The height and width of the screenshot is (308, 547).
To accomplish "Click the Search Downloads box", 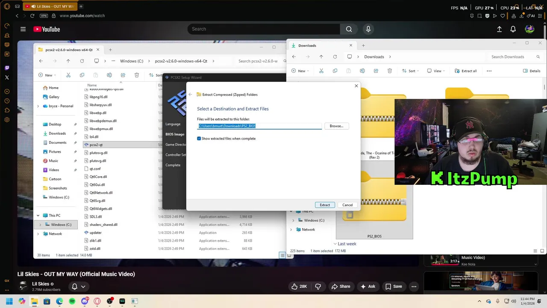I will [x=515, y=57].
